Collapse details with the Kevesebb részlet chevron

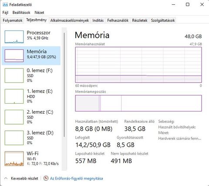(x=6, y=178)
